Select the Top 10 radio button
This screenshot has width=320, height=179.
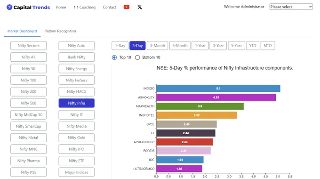pos(114,57)
